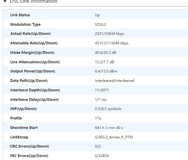Click the 'G.993.2_Annex_K_PTM' value
Screen dimensions: 188x160
click(x=114, y=137)
